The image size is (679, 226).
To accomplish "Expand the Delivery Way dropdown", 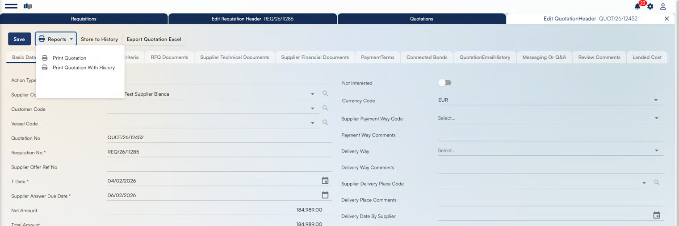I will pyautogui.click(x=656, y=151).
